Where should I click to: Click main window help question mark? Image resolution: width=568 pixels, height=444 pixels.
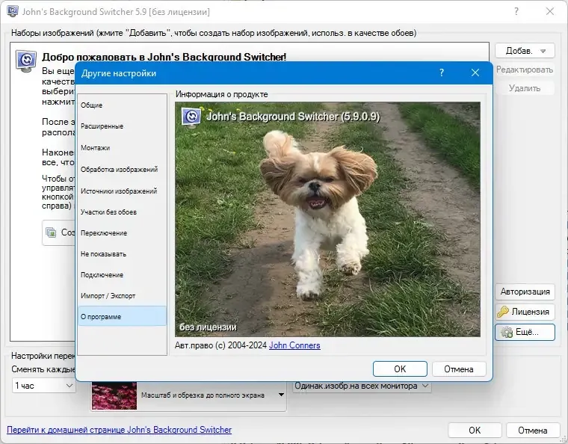point(516,12)
